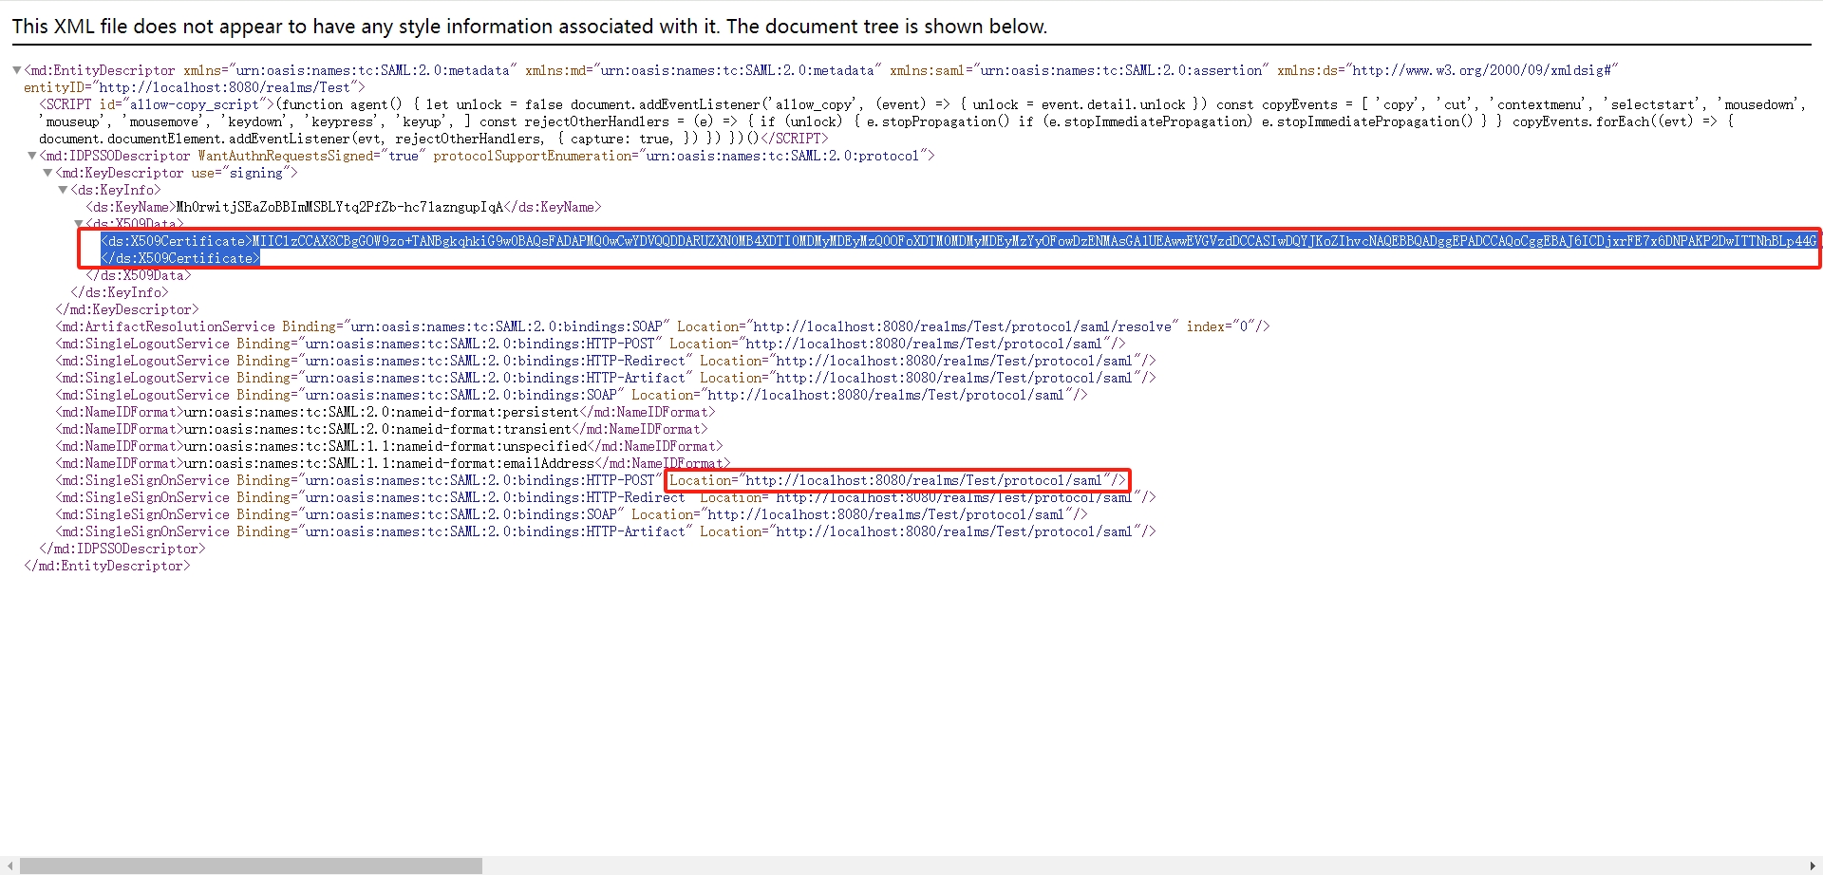Viewport: 1823px width, 875px height.
Task: Click the ds:KeyName value text
Action: [339, 207]
